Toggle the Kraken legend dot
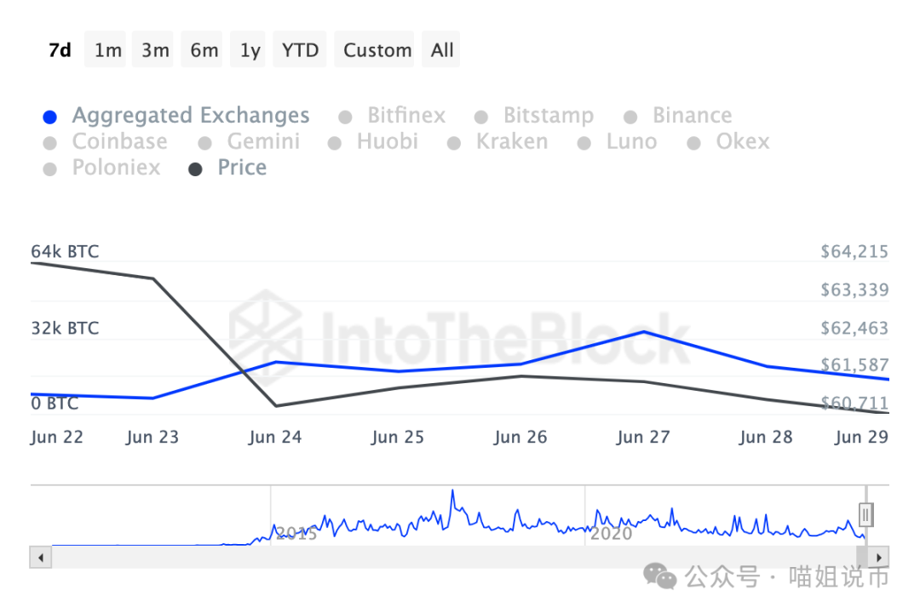920x613 pixels. tap(455, 143)
